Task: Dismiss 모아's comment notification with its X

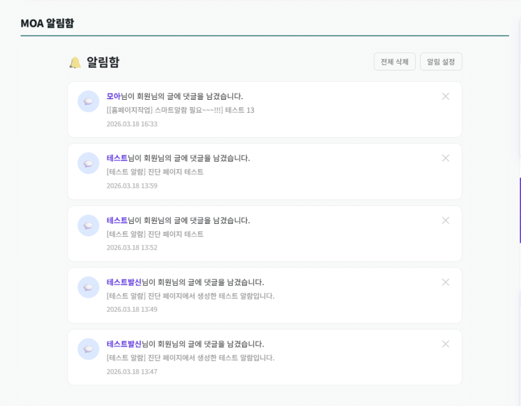Action: point(446,97)
